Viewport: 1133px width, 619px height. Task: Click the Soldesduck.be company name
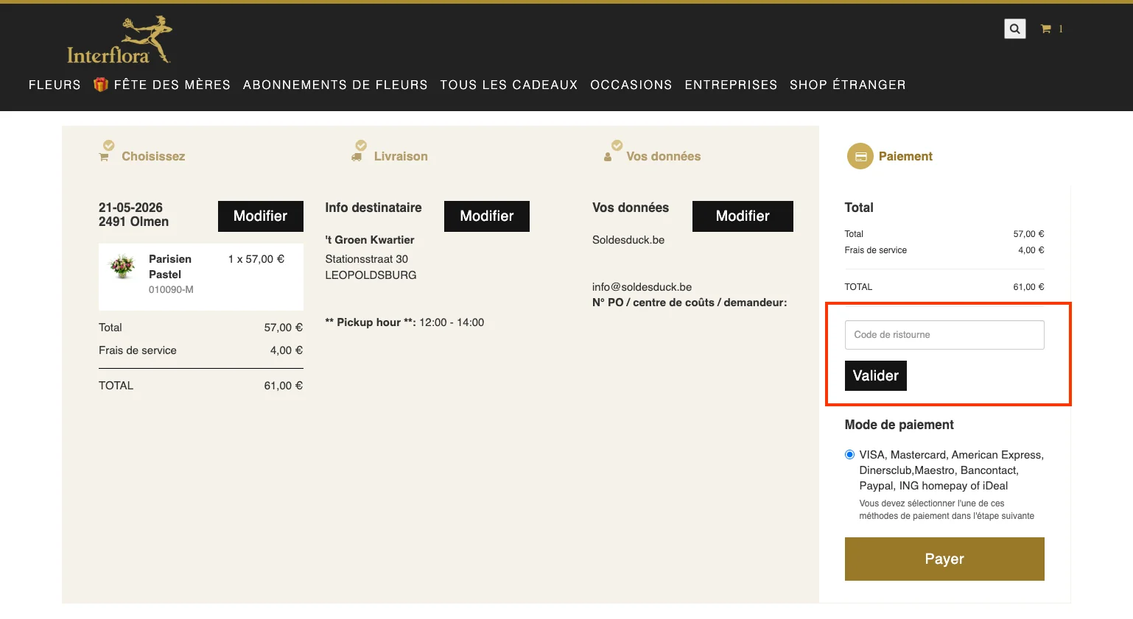pos(628,240)
